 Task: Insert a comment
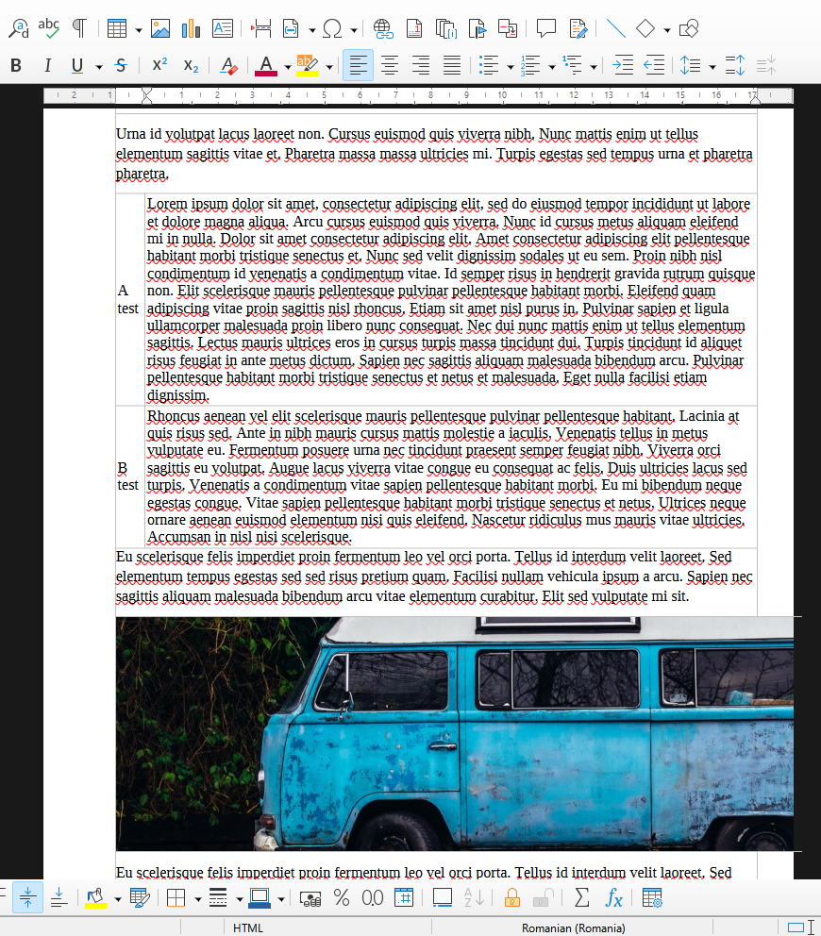click(545, 28)
